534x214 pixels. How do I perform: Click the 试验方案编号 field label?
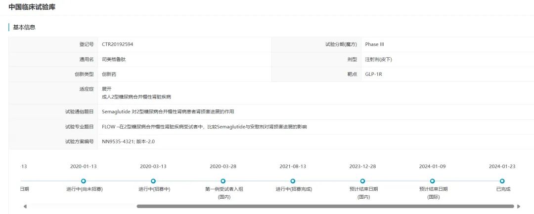(x=79, y=142)
